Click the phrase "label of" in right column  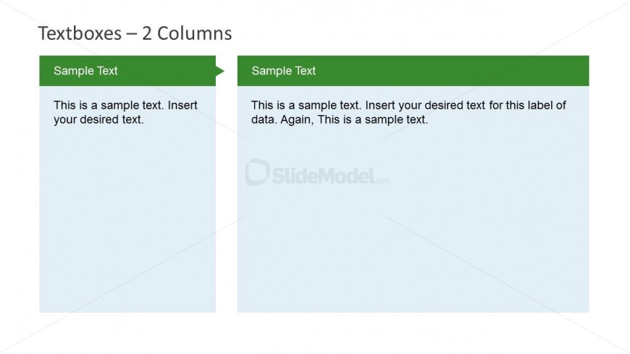pos(547,106)
